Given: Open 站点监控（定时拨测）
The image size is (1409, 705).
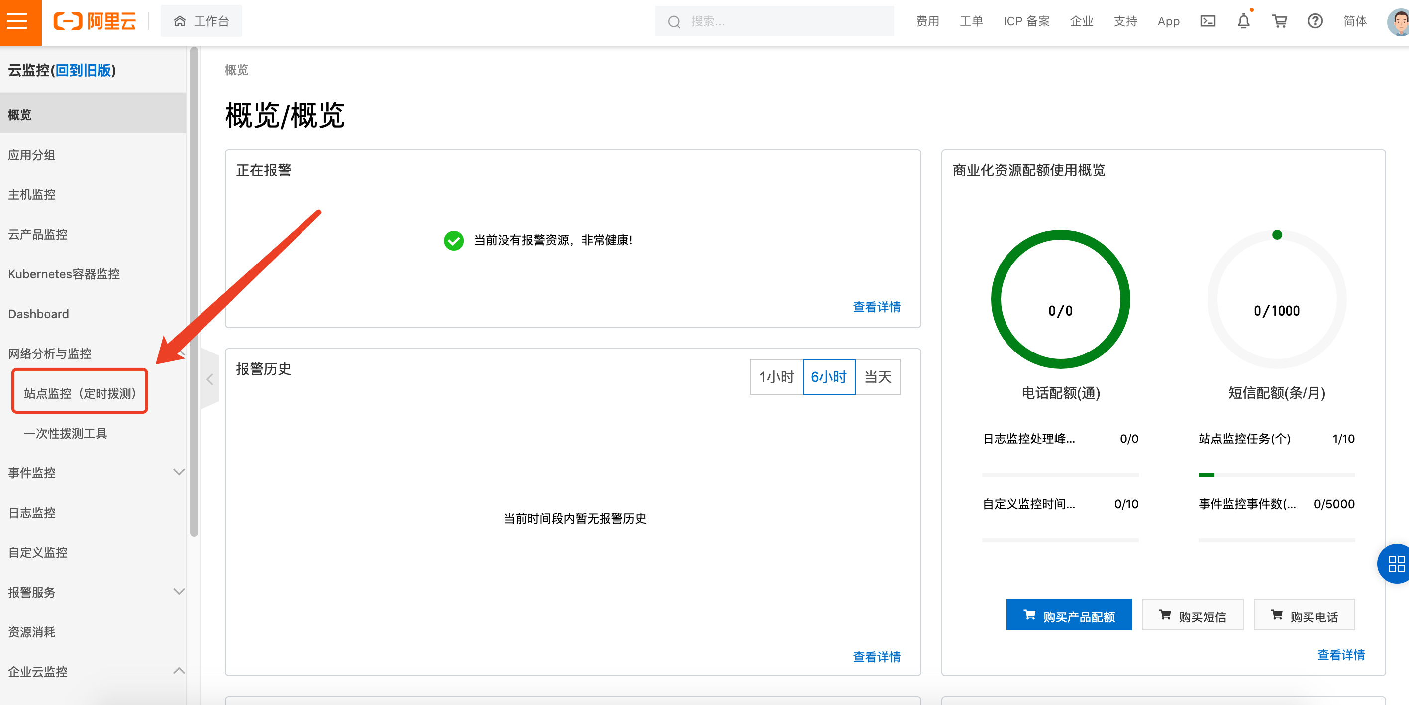Looking at the screenshot, I should (x=80, y=393).
